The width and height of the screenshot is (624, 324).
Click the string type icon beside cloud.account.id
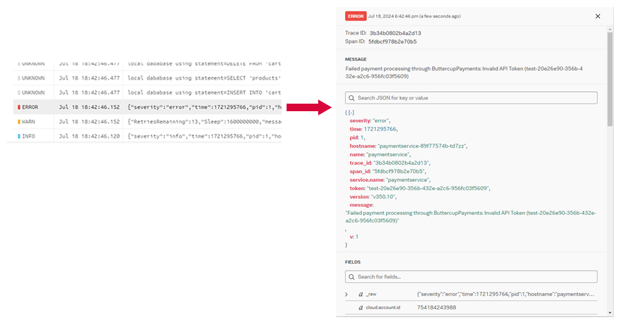[x=361, y=308]
